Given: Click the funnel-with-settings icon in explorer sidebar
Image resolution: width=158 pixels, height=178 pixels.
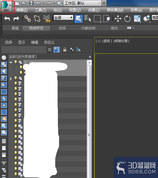Looking at the screenshot, I should tap(4, 170).
